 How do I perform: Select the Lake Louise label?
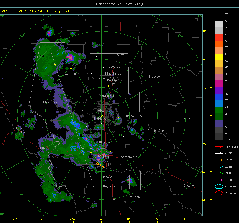point(20,130)
